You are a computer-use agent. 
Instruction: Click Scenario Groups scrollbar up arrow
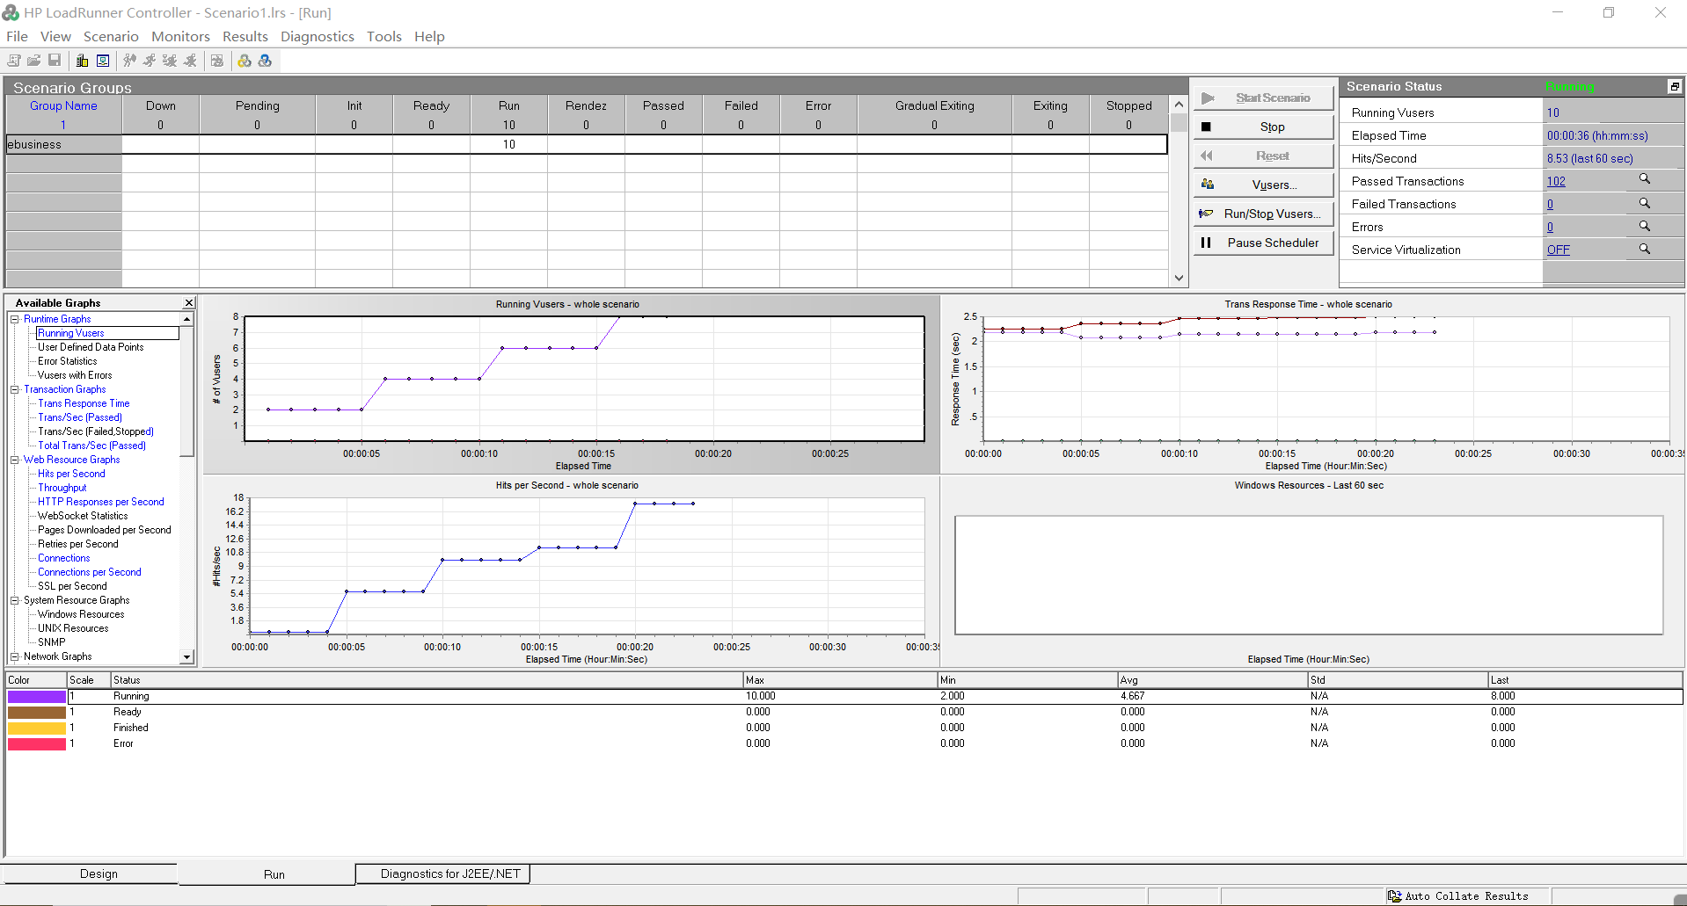click(x=1179, y=104)
